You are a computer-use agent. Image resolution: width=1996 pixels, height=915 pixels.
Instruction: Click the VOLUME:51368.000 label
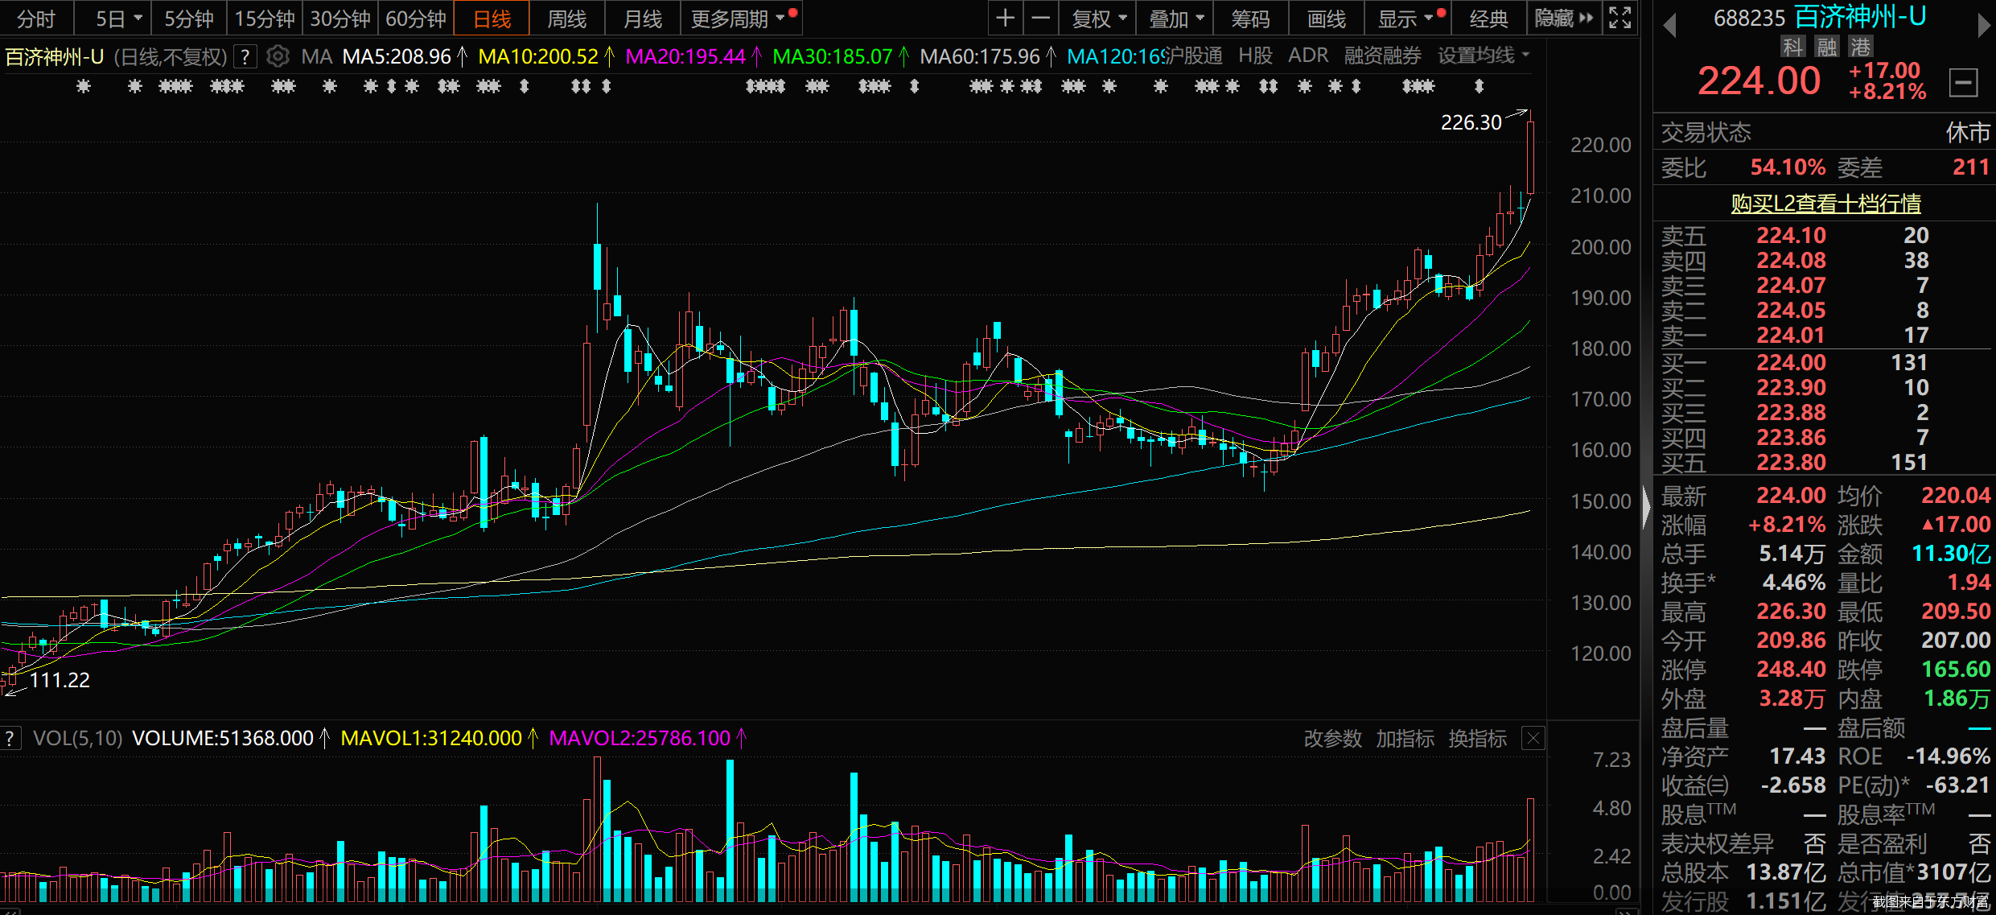click(x=223, y=738)
